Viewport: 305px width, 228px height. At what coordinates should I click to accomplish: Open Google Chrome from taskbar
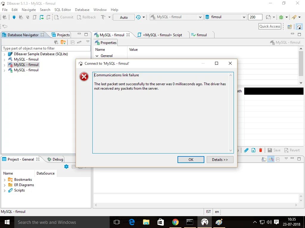[175, 222]
